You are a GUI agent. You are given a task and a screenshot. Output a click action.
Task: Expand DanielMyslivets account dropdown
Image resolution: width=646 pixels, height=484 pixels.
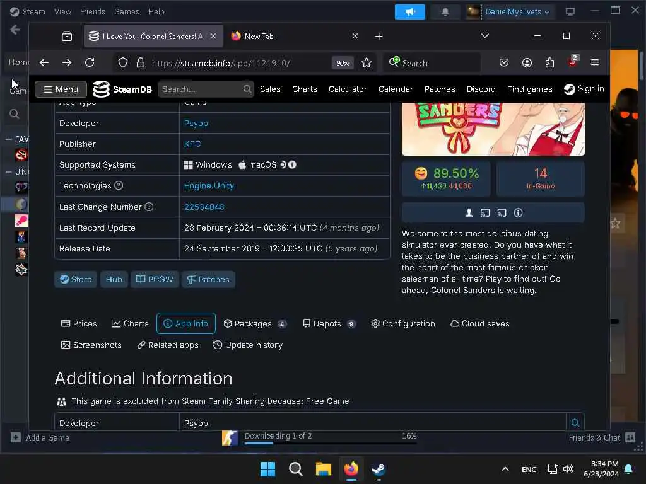point(517,11)
